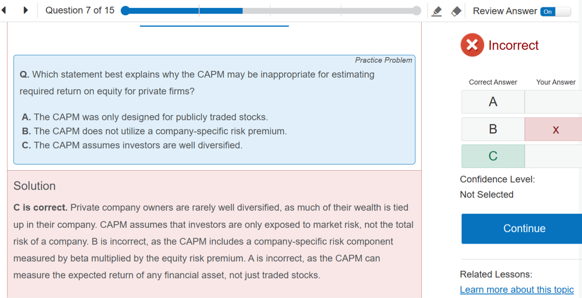Click the Practice Problem label
This screenshot has height=298, width=582.
[x=383, y=60]
